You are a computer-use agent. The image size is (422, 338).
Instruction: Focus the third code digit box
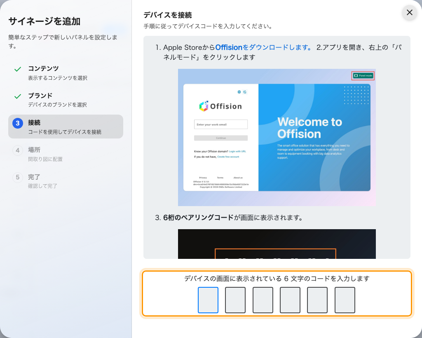[x=263, y=300]
